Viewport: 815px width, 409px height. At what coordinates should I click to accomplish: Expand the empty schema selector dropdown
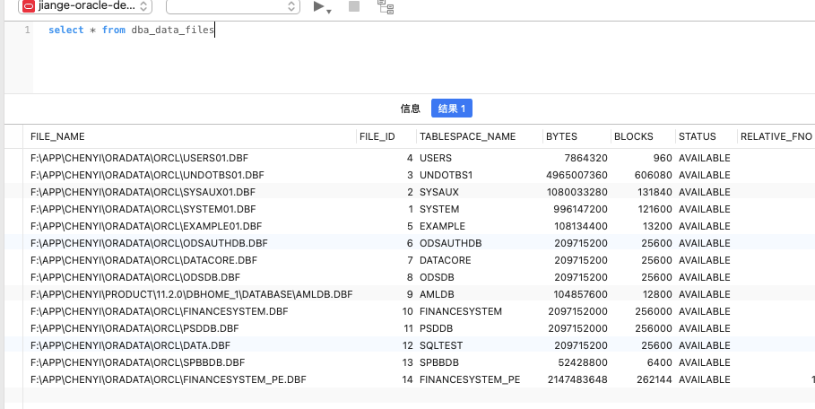tap(232, 6)
